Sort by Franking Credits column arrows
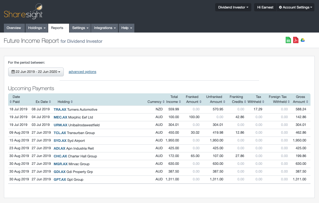319x203 pixels. click(246, 102)
